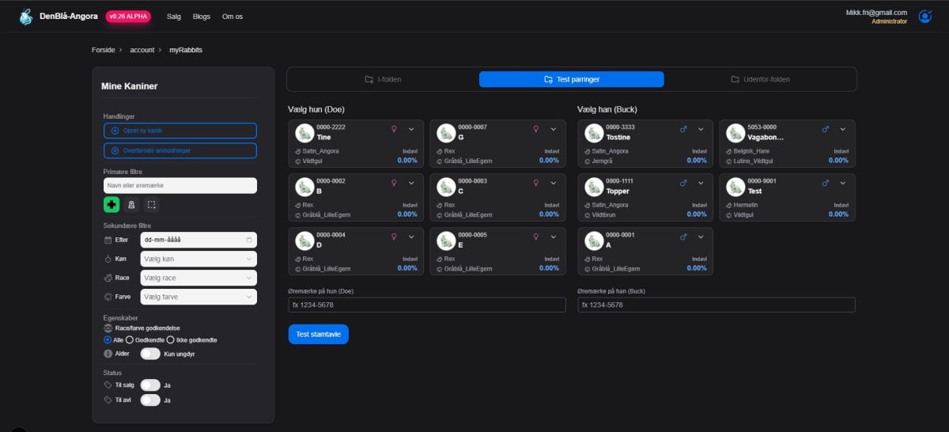Go to the account breadcrumb link

coord(142,50)
